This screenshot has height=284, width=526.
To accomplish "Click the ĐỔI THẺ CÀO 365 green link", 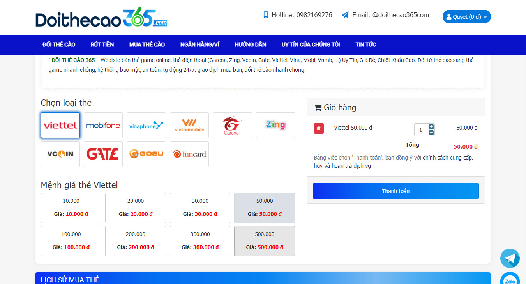I will click(x=73, y=60).
